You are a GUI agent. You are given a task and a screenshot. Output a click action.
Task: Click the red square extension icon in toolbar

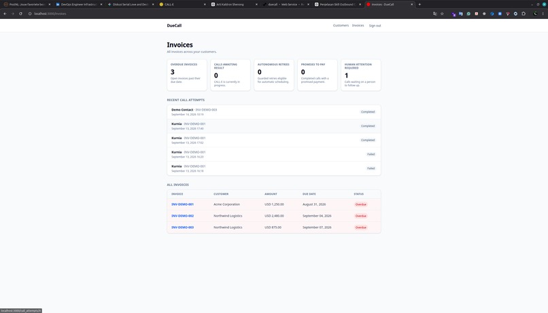click(x=477, y=14)
